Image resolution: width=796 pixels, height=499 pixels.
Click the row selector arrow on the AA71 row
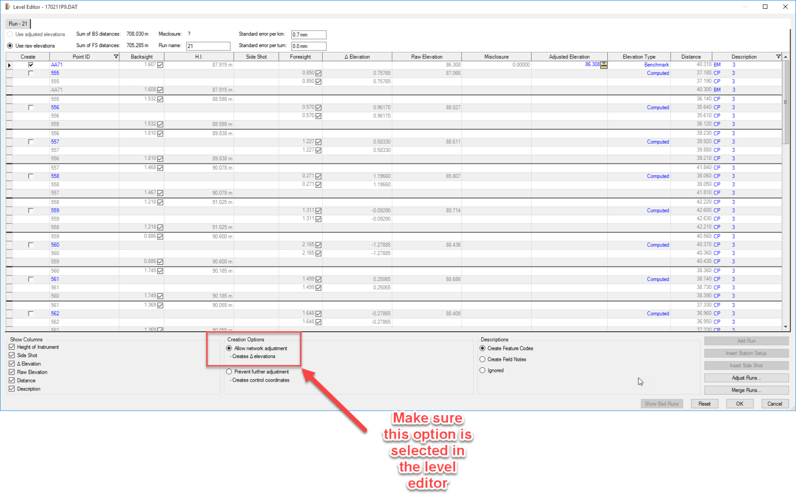(x=9, y=65)
